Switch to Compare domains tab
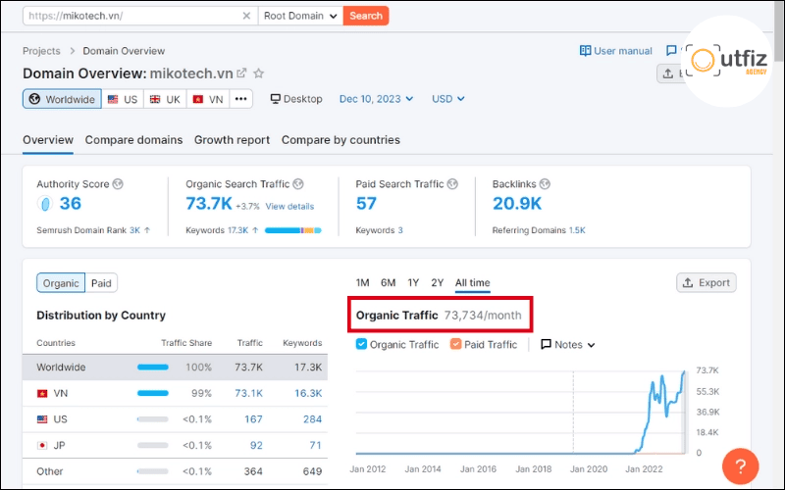The width and height of the screenshot is (785, 490). tap(133, 140)
